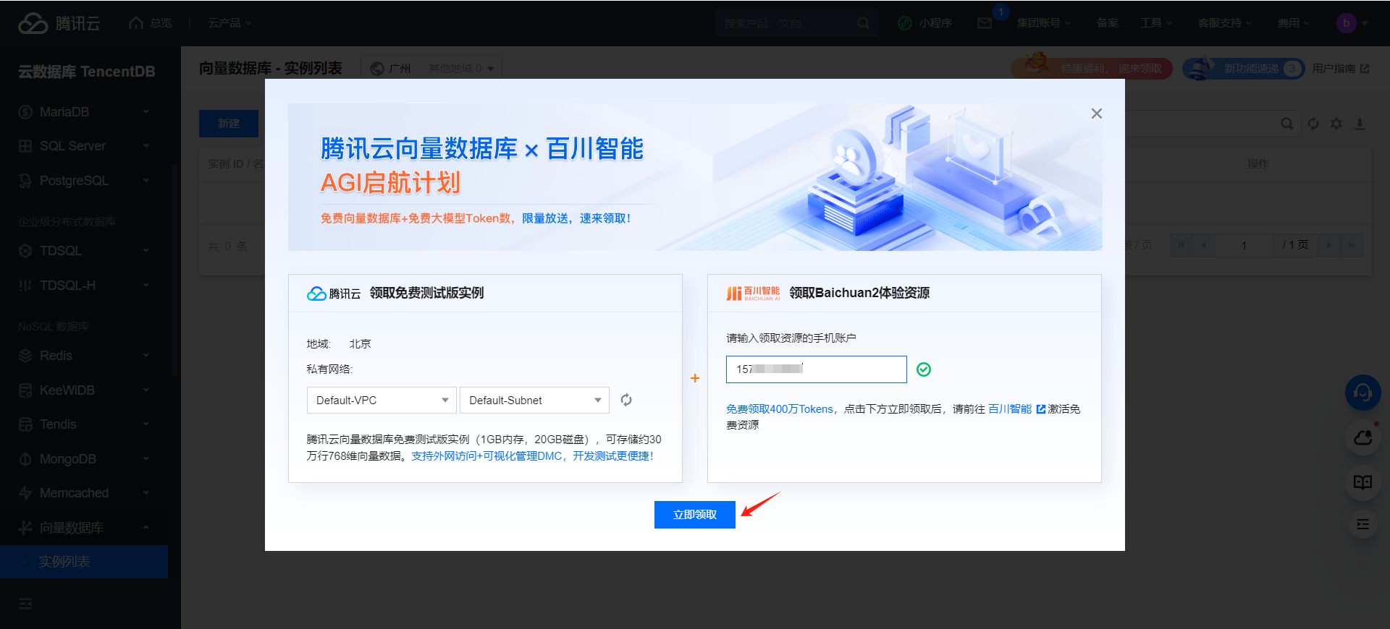
Task: Open the Default-VPC dropdown
Action: [382, 400]
